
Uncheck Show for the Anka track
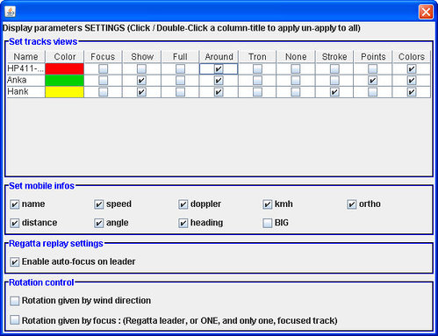141,81
